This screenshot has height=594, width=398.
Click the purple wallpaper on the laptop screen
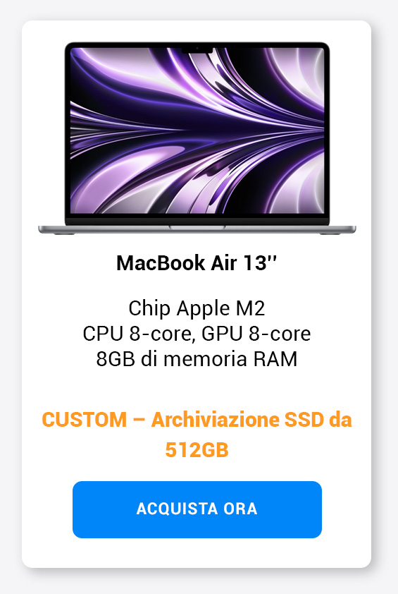(197, 131)
